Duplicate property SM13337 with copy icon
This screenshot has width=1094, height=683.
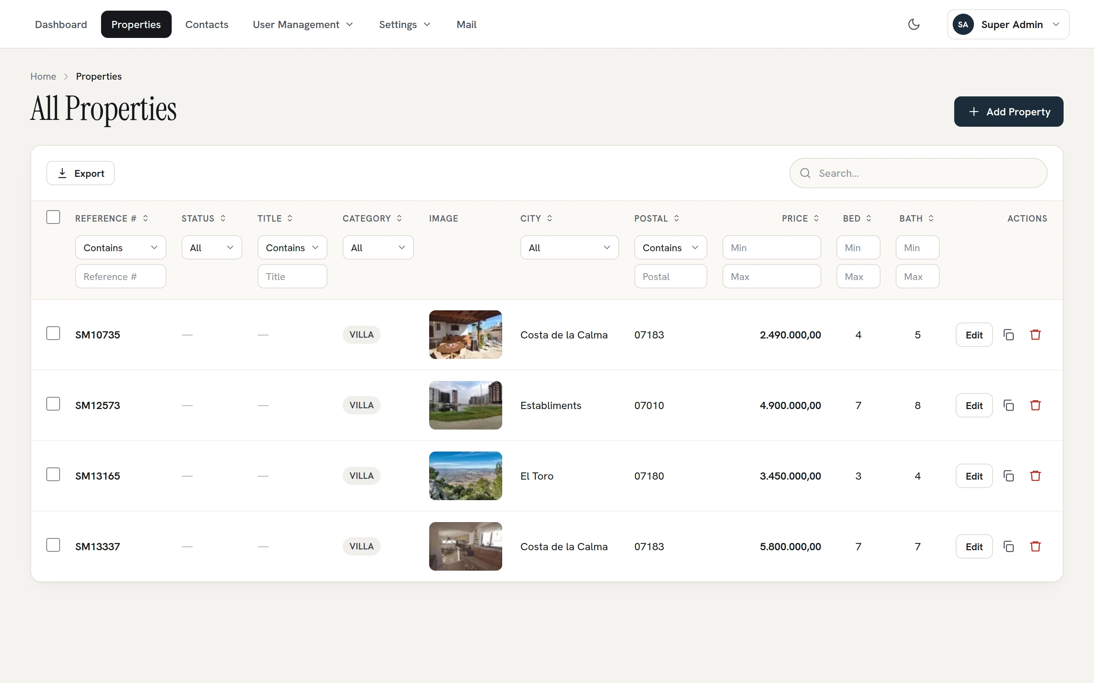pos(1009,546)
